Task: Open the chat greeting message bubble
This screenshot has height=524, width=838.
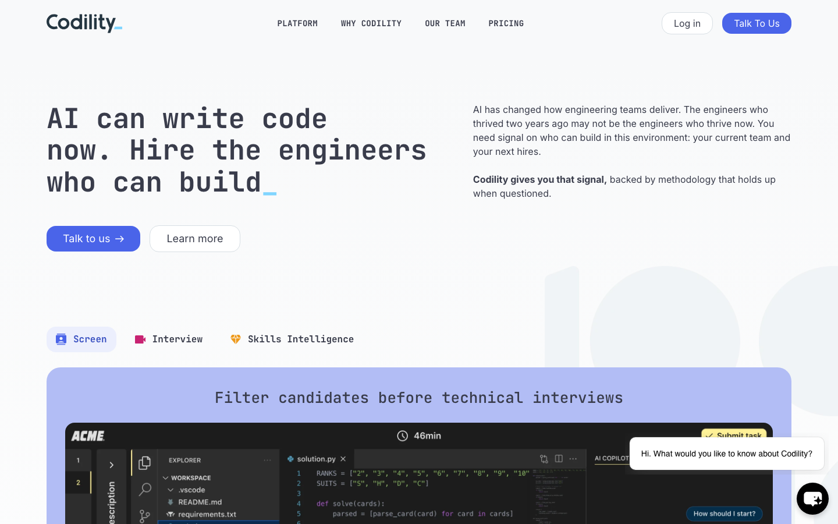Action: 727,454
